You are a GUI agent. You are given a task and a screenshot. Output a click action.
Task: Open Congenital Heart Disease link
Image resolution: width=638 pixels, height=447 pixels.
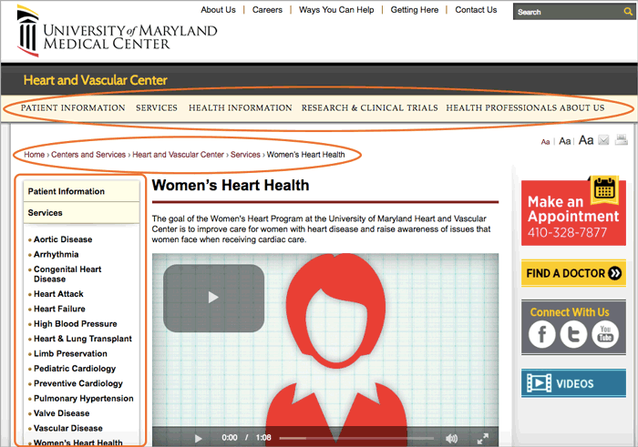67,274
